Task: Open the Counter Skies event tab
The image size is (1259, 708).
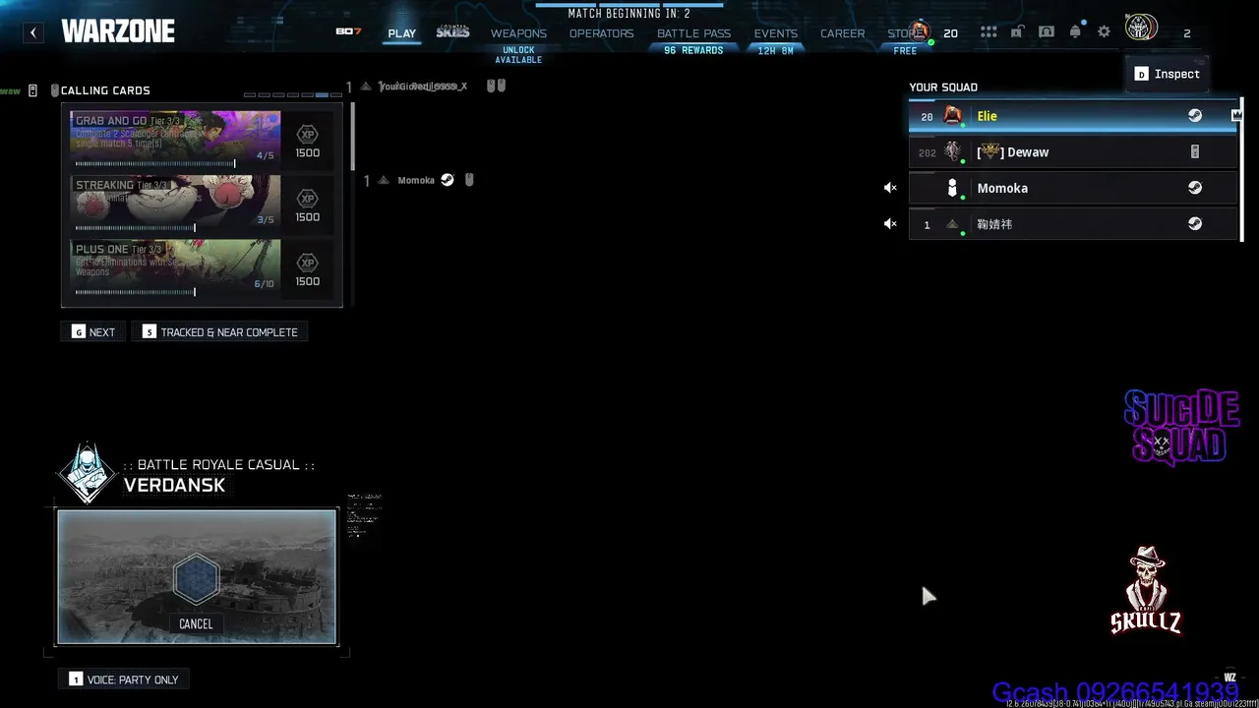Action: [x=452, y=32]
